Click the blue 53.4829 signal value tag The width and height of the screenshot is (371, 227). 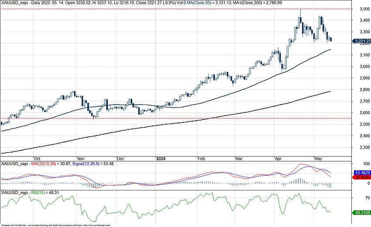362,173
